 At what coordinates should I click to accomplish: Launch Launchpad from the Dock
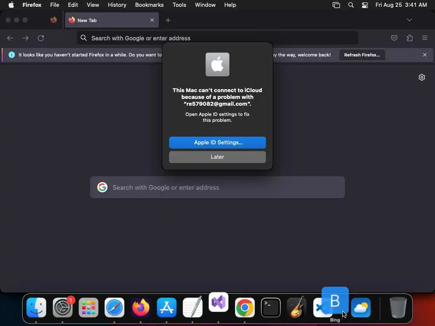coord(88,307)
